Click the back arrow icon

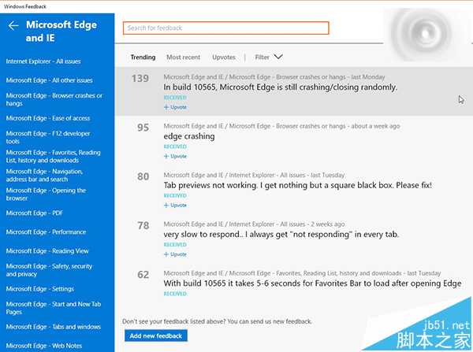pyautogui.click(x=13, y=25)
